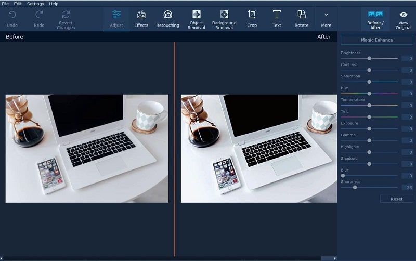Click the Brightness value field
Image resolution: width=416 pixels, height=261 pixels.
[407, 58]
